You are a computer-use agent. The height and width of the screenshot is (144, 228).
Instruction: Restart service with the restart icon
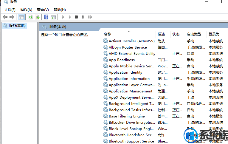coord(90,17)
